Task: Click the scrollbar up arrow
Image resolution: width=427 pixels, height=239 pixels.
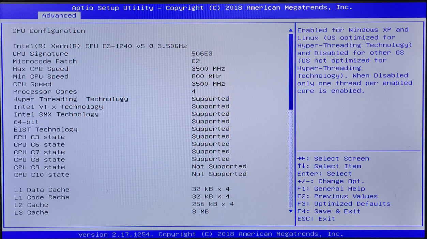Action: pyautogui.click(x=291, y=31)
